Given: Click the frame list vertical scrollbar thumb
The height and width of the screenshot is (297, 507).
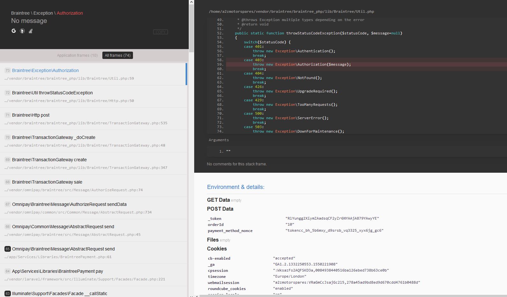Looking at the screenshot, I should point(191,28).
